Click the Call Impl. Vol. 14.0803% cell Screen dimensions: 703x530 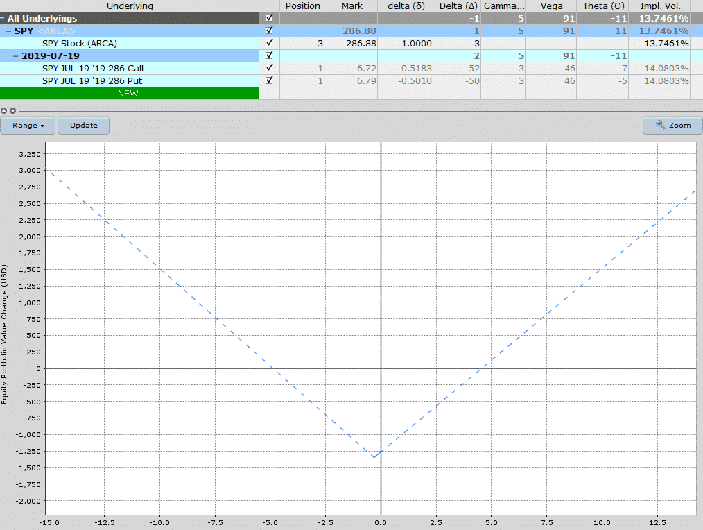[x=659, y=69]
